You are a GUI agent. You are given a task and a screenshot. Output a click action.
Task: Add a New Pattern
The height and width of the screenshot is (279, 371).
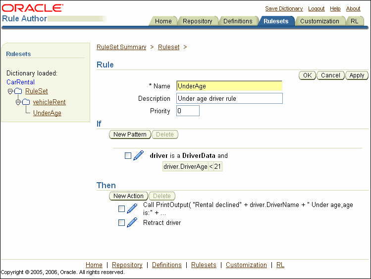tap(130, 135)
